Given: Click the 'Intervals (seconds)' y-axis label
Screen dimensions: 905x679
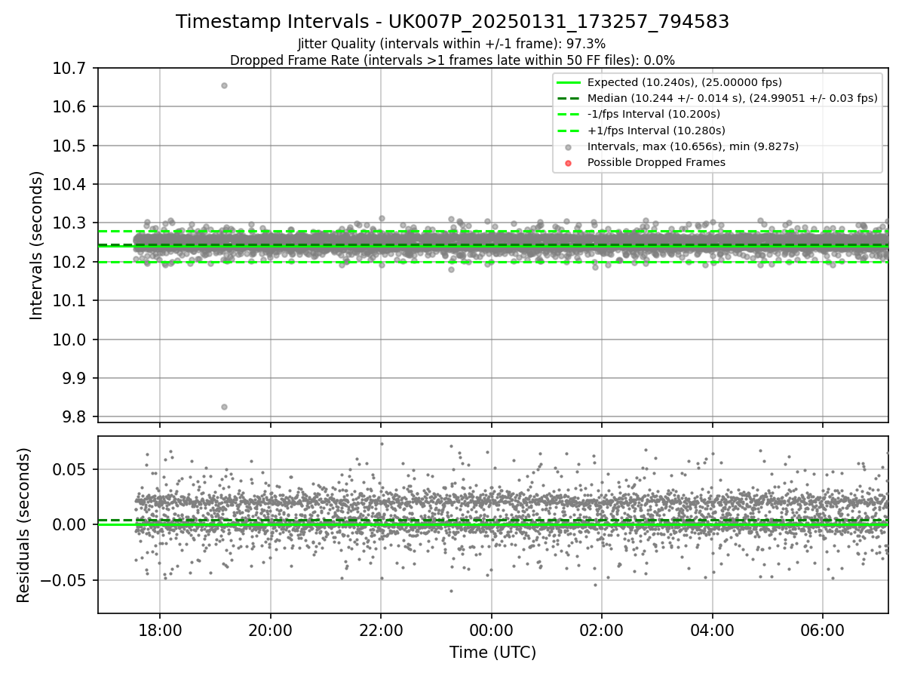Looking at the screenshot, I should pos(37,245).
